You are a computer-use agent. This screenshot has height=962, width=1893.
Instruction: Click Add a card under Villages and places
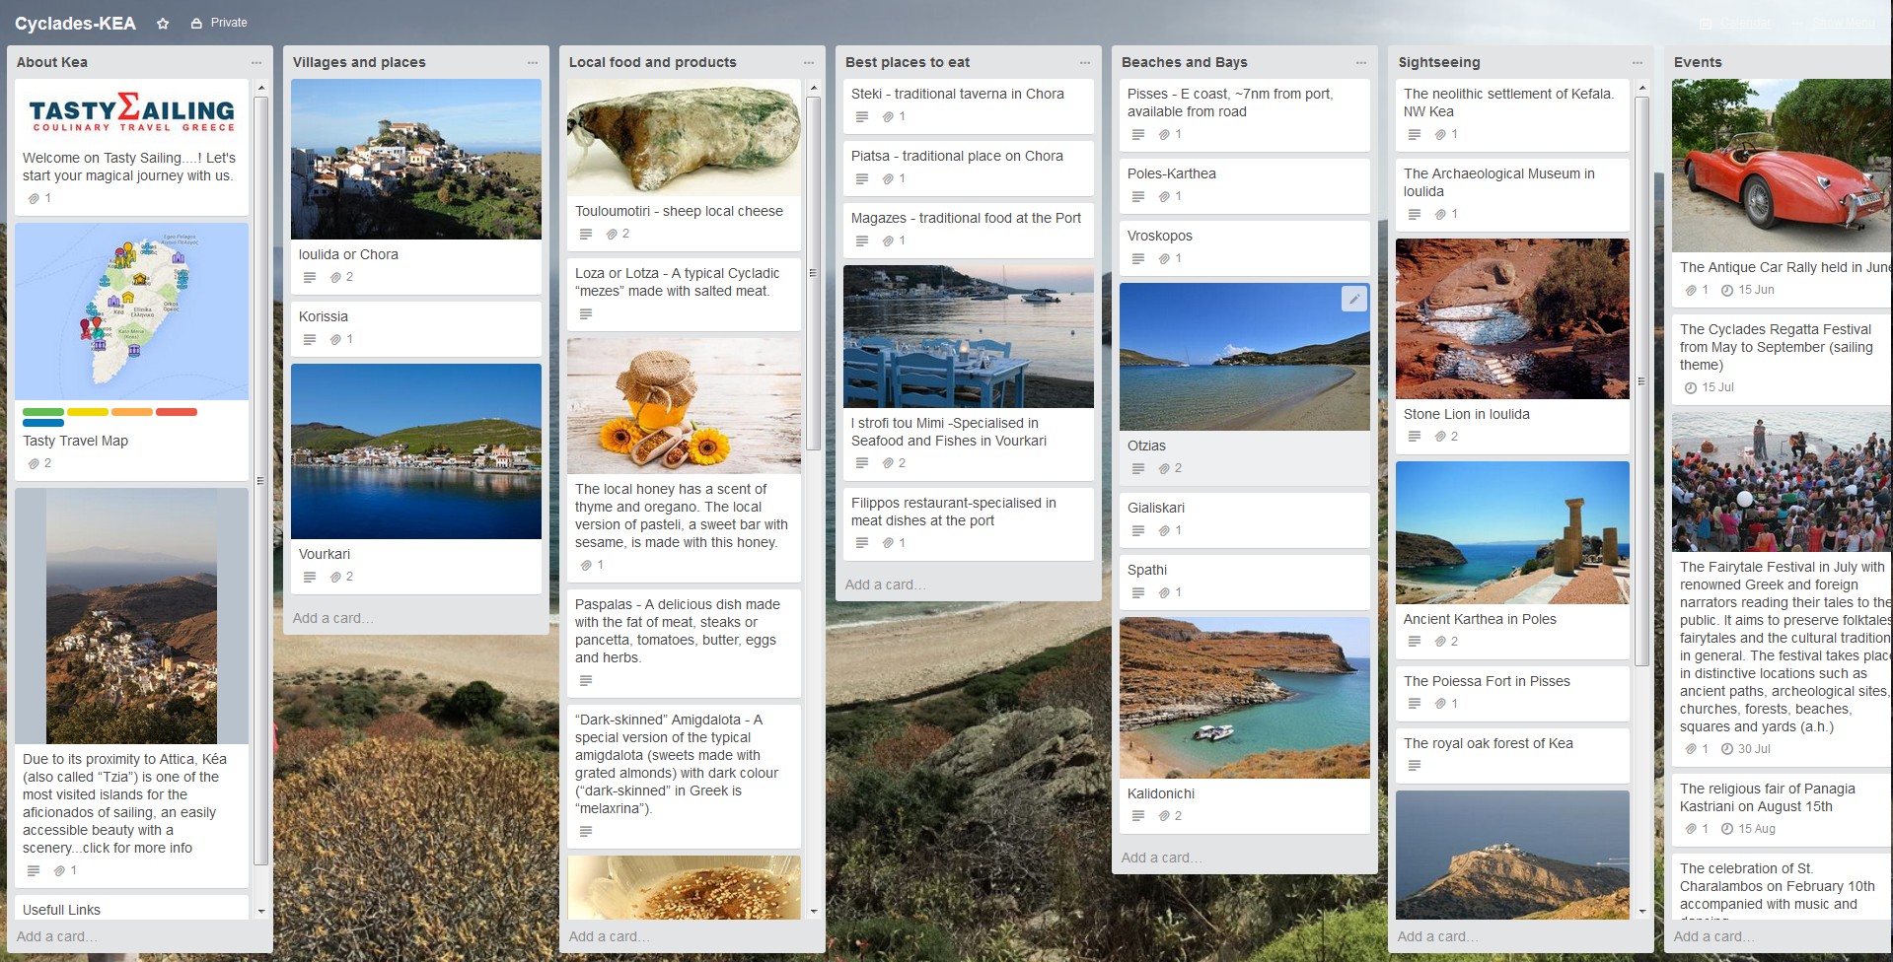click(x=332, y=618)
